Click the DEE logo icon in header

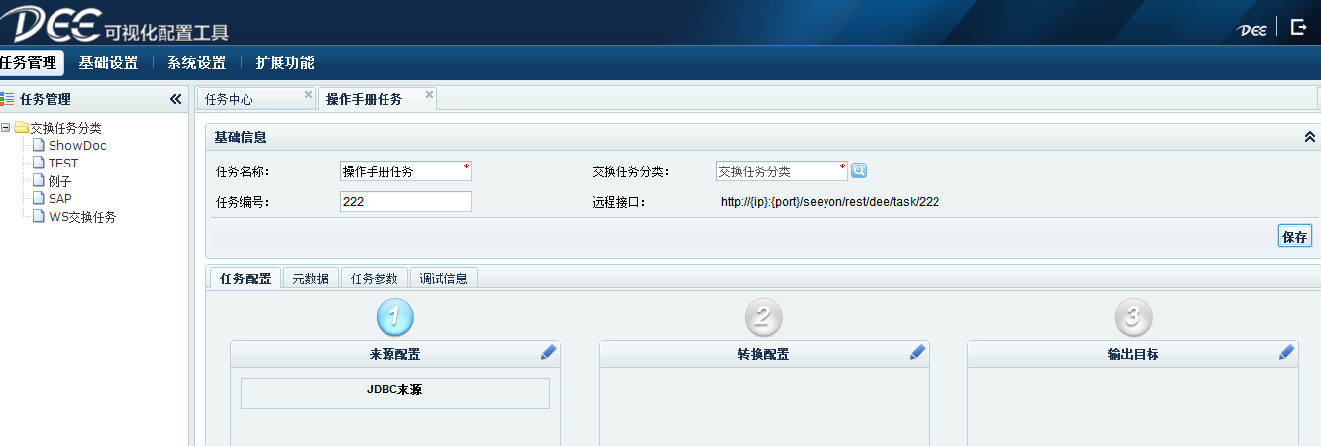(52, 22)
